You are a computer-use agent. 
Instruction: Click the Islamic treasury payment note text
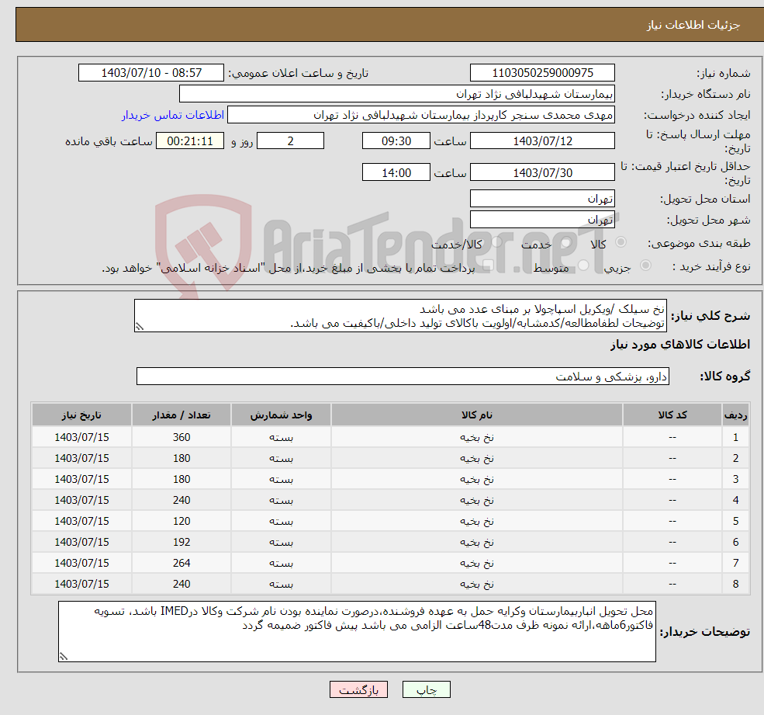coord(288,269)
